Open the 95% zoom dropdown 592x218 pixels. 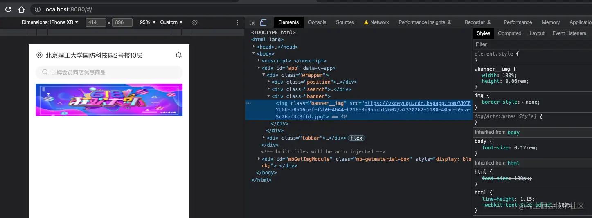(148, 22)
